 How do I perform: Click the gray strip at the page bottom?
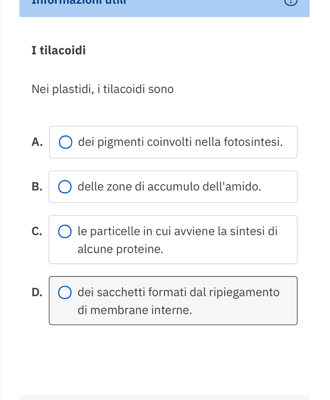[164, 397]
